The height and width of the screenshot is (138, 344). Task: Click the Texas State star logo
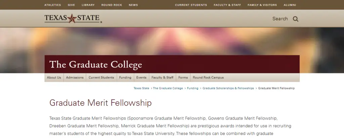(x=73, y=18)
